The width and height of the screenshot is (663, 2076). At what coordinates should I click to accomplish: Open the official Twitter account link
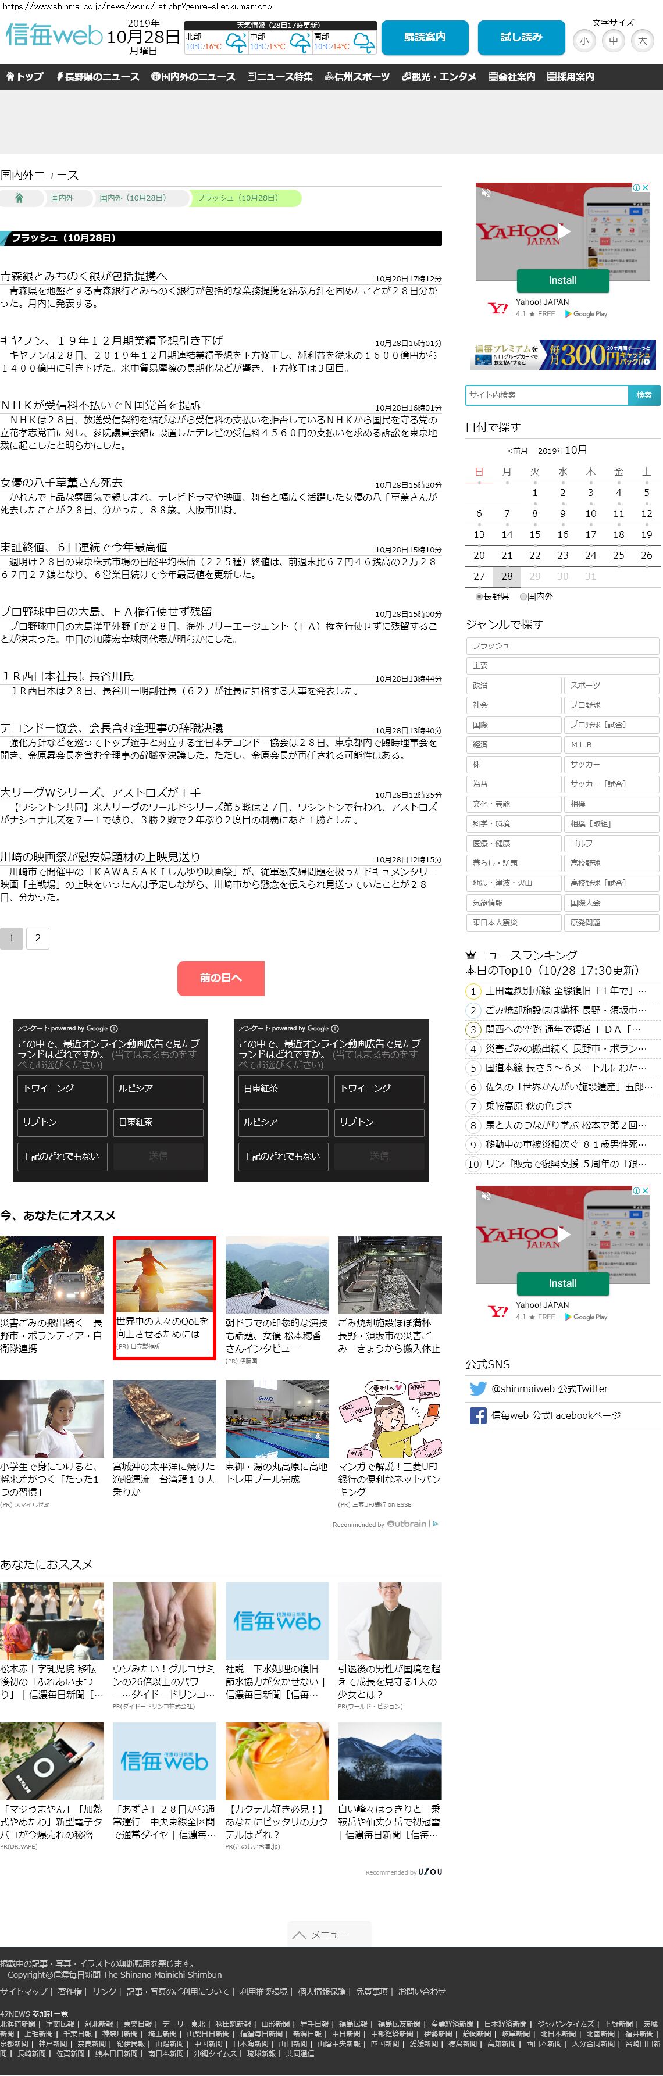(550, 1389)
